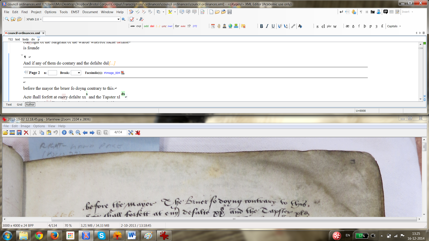Click the red 'del' markup button
The image size is (429, 241).
pyautogui.click(x=152, y=26)
